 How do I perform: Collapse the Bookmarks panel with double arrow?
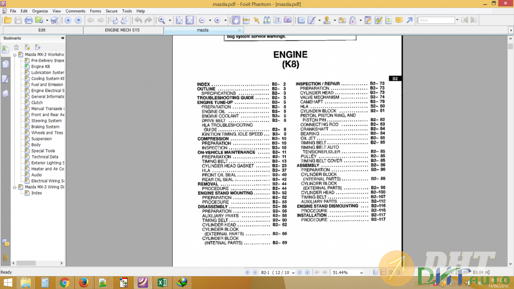62,38
